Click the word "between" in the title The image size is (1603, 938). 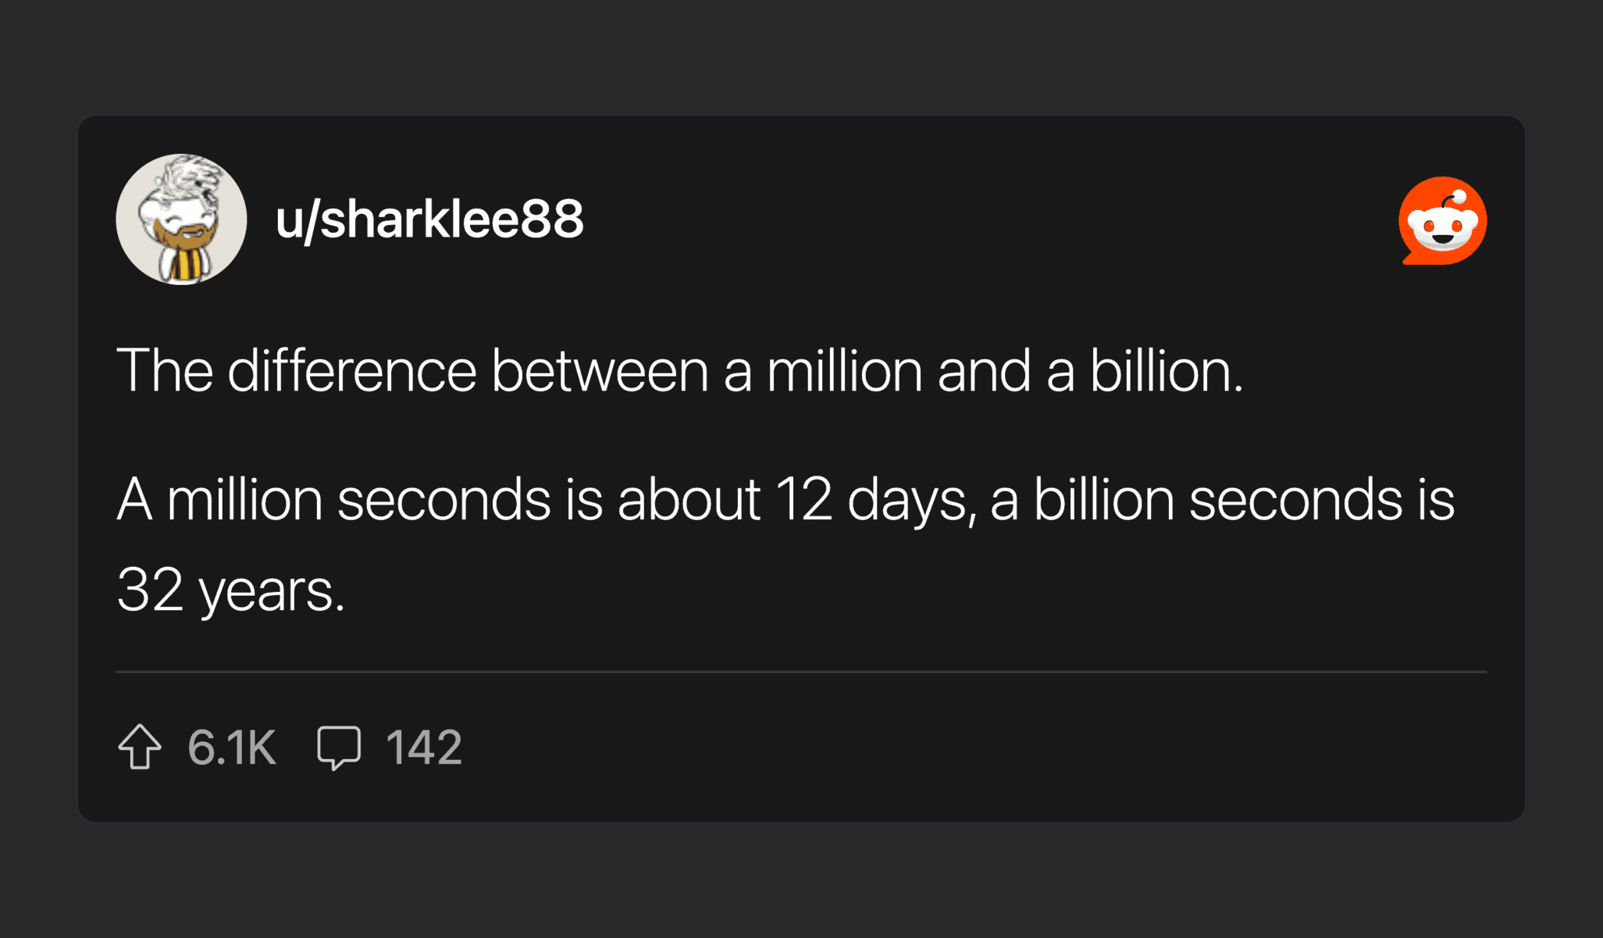pyautogui.click(x=600, y=370)
